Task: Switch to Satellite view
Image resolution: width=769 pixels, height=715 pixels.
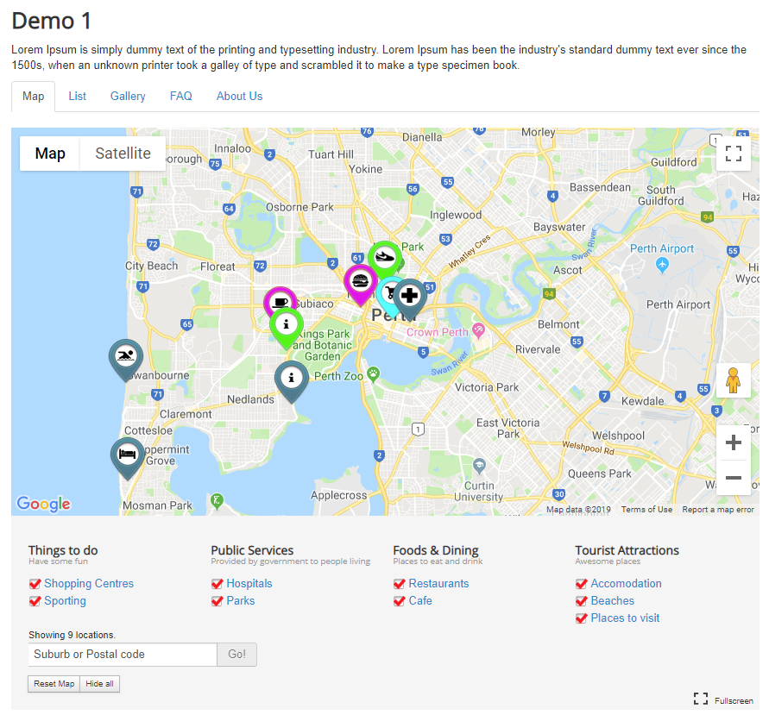Action: tap(122, 153)
